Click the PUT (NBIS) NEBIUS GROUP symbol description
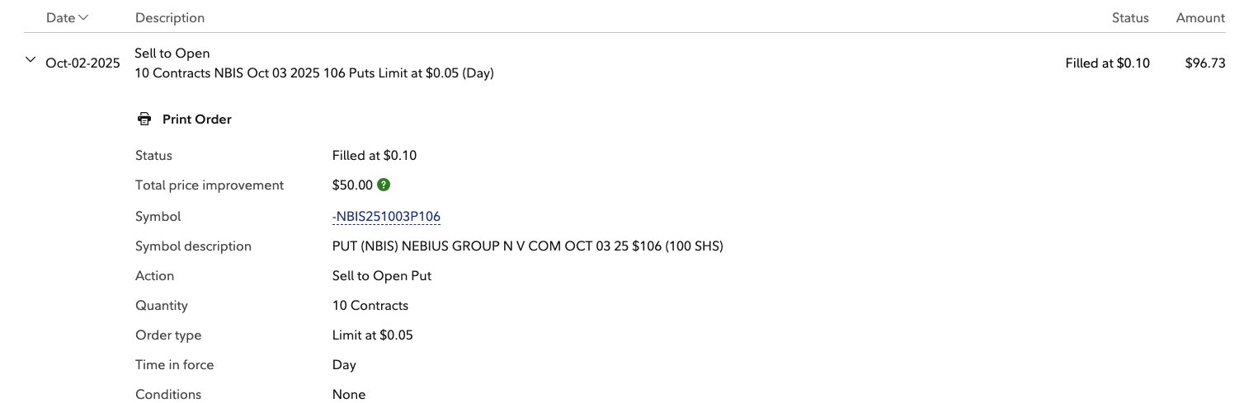Viewport: 1249px width, 403px height. click(528, 246)
